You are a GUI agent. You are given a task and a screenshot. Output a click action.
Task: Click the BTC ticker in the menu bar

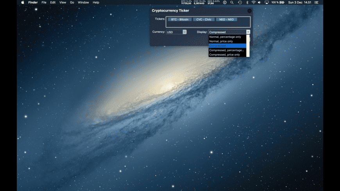point(186,2)
